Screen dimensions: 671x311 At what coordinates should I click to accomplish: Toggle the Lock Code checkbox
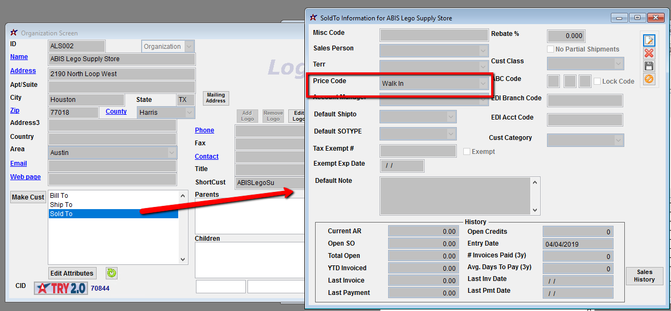(x=597, y=82)
